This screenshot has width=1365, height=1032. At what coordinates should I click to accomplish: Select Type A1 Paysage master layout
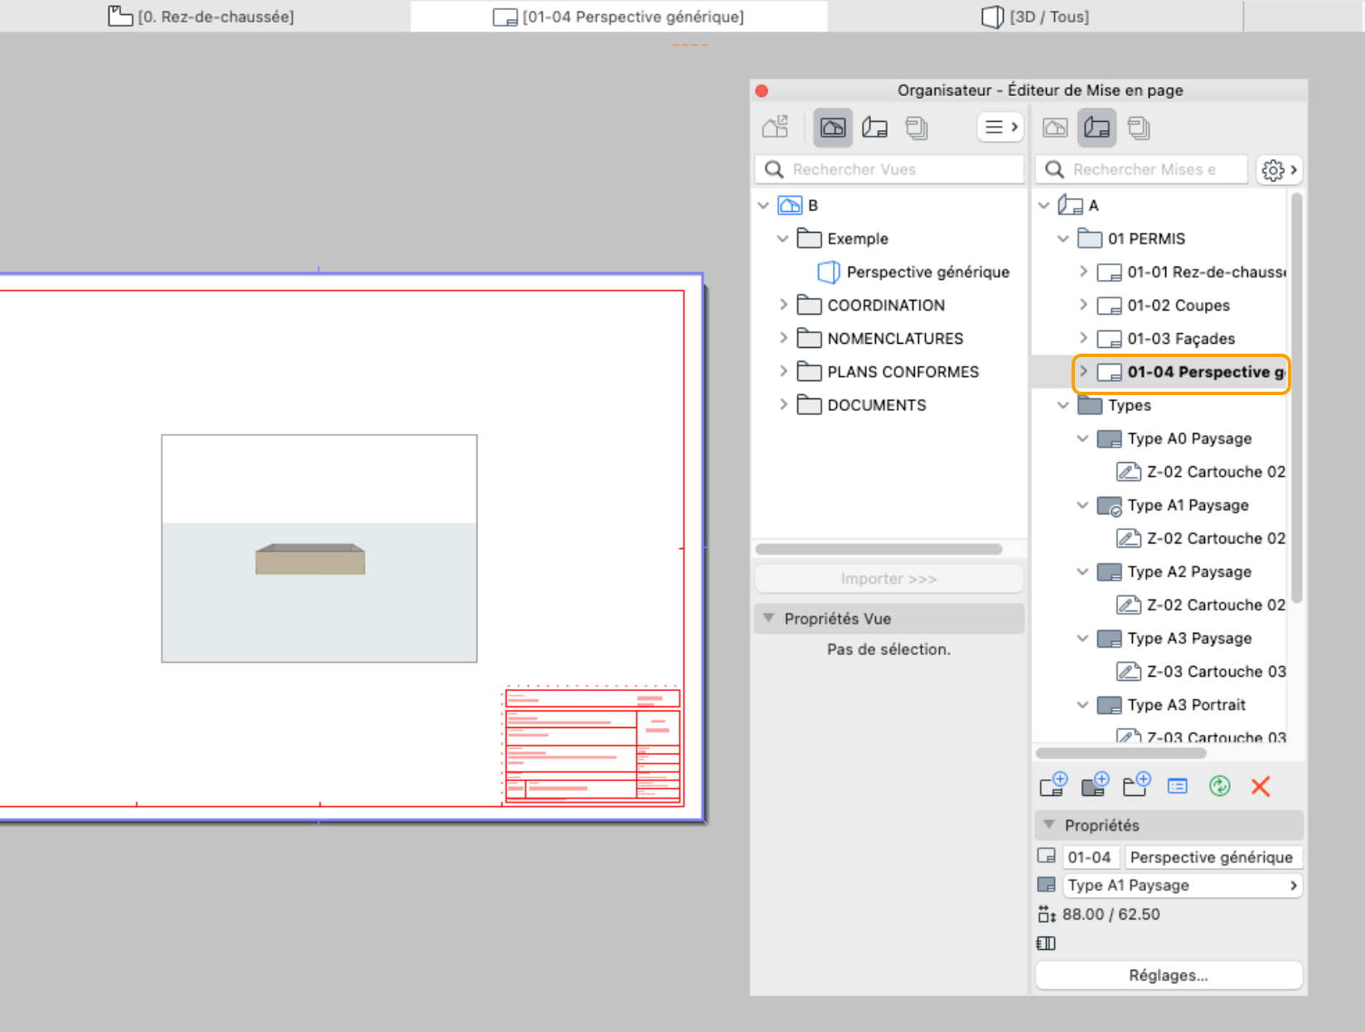(1173, 505)
